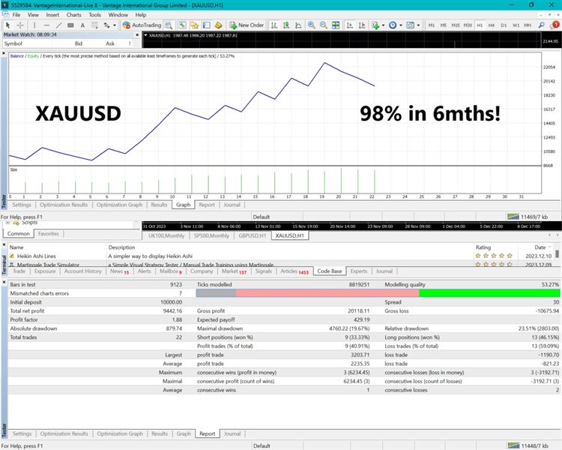Switch to GBPUSD,H1 chart tab
This screenshot has width=562, height=450.
(253, 235)
